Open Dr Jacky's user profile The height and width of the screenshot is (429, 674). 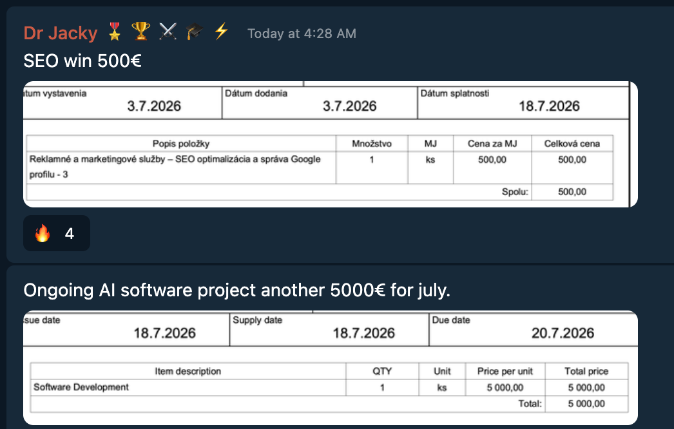[x=61, y=33]
